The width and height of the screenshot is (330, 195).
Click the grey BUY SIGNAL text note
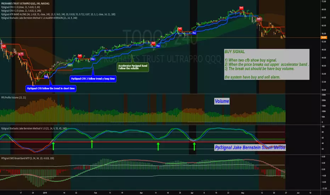pyautogui.click(x=267, y=64)
